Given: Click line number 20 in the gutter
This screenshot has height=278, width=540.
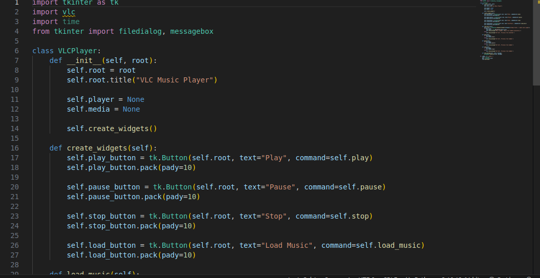Looking at the screenshot, I should 15,187.
